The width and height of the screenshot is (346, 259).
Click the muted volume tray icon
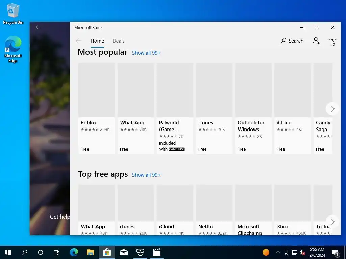click(302, 252)
